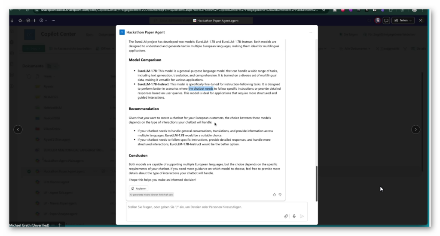440x236 pixels.
Task: Go to the next file with right arrow
Action: pyautogui.click(x=416, y=130)
